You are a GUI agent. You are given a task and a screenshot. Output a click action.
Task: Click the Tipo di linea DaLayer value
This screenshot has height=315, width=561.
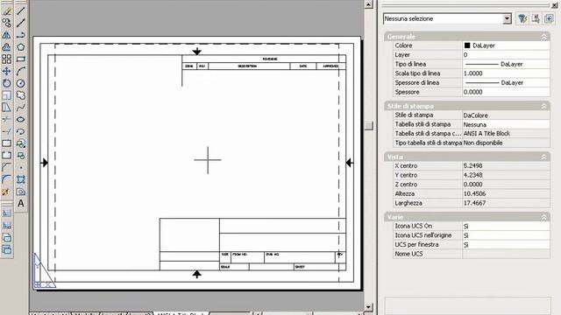tap(506, 64)
